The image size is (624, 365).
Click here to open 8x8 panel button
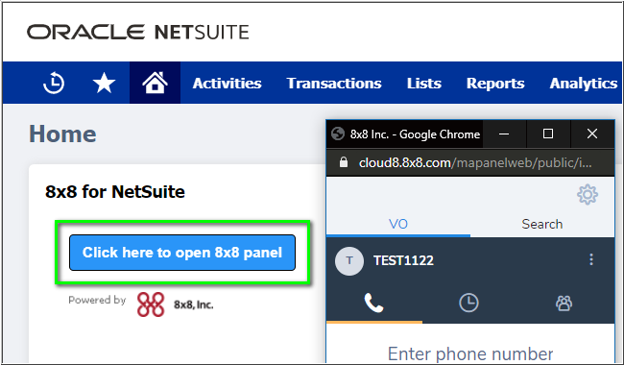(x=182, y=253)
